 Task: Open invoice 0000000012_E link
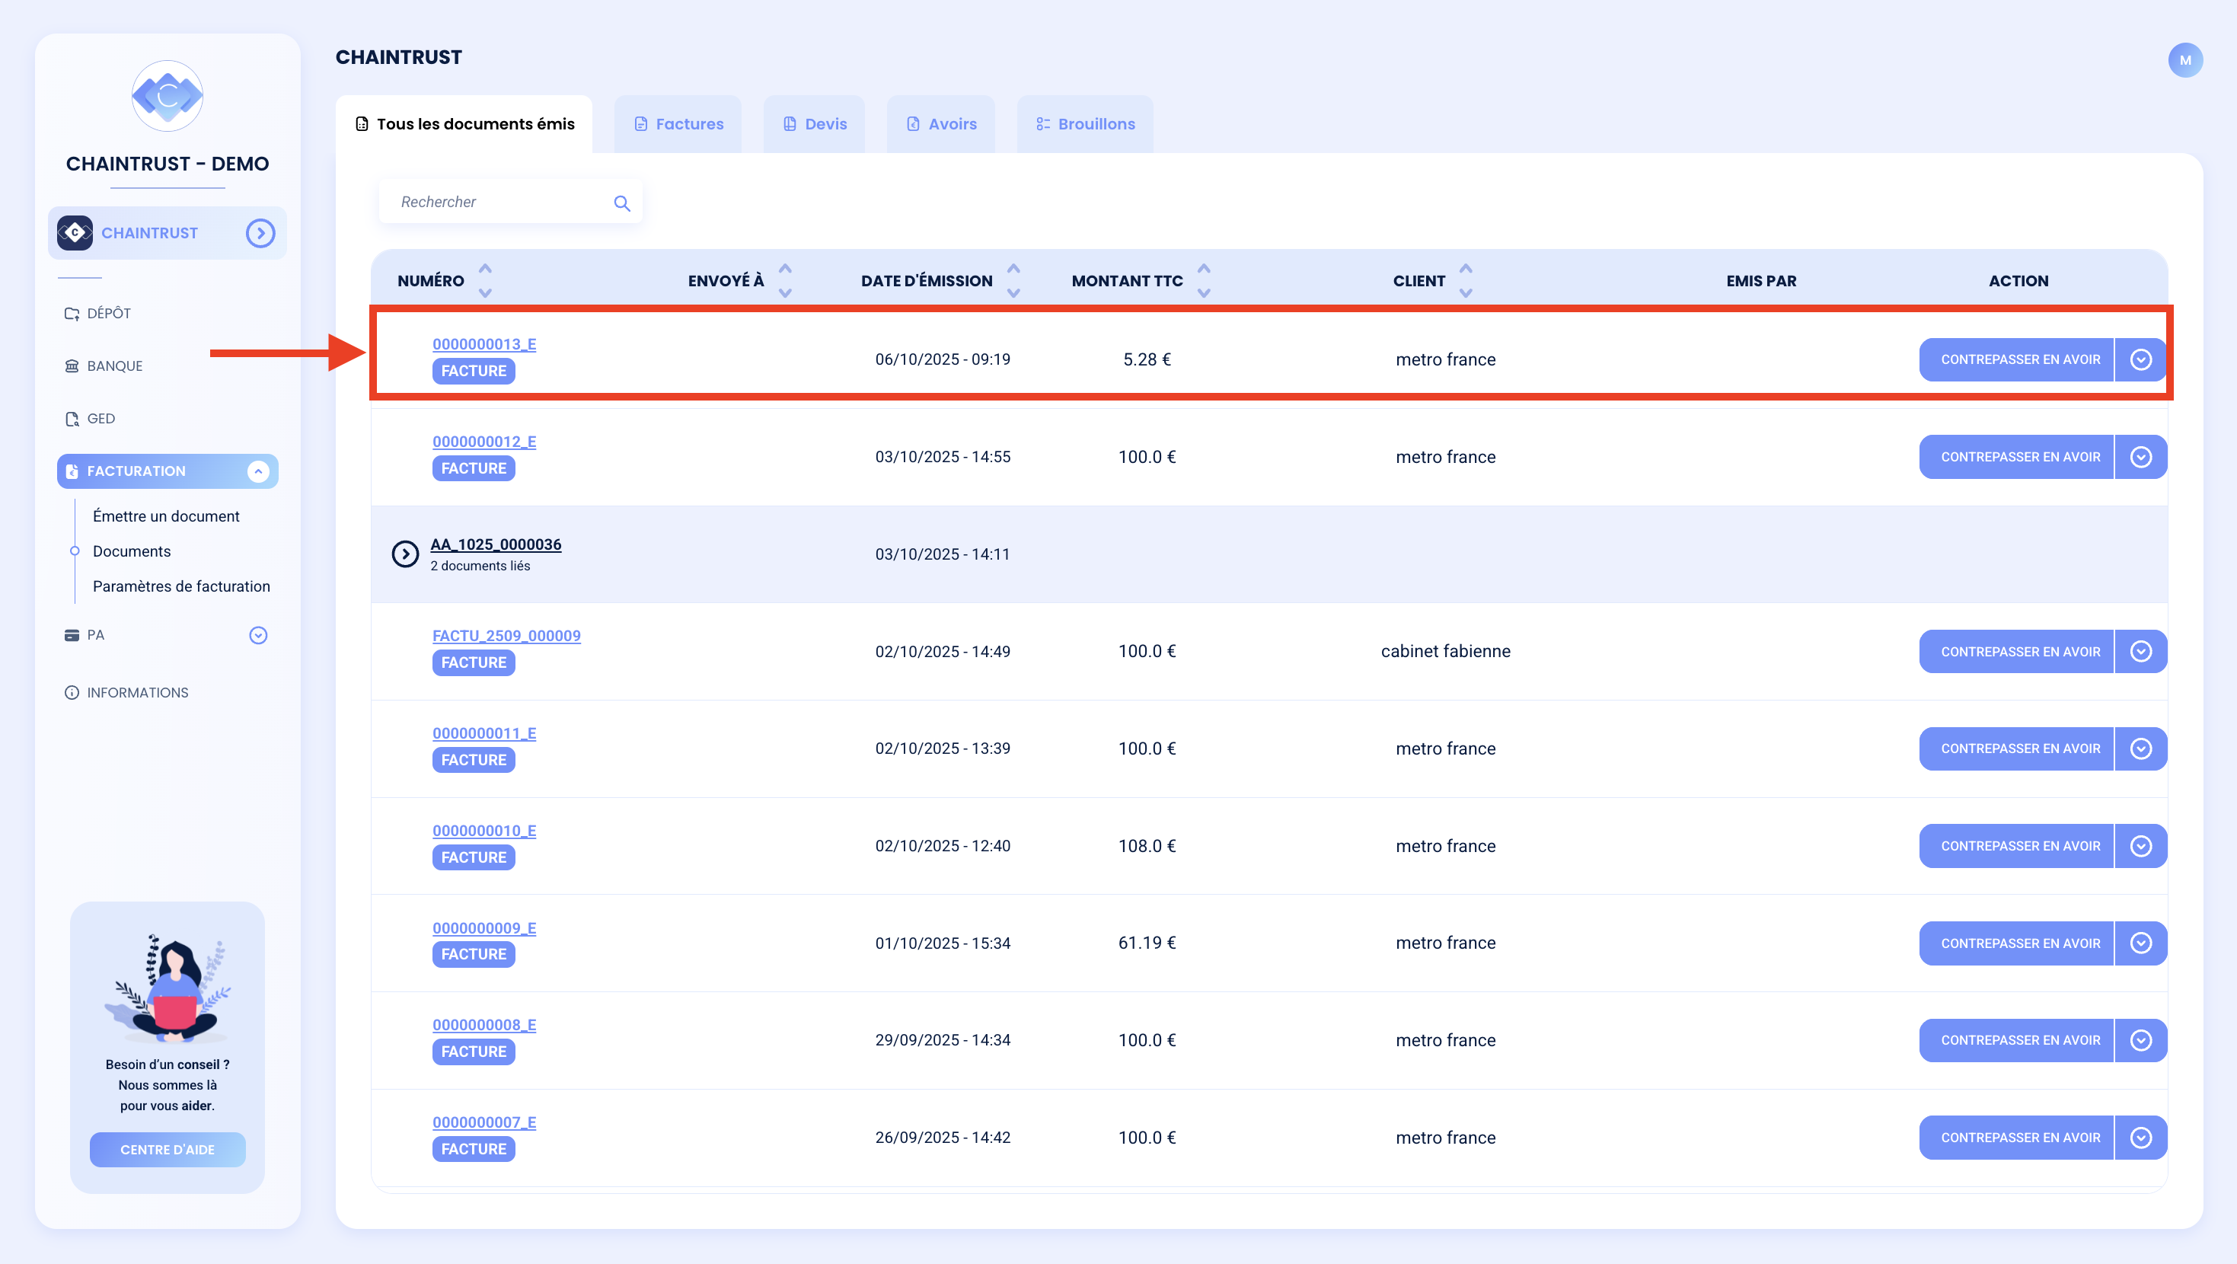point(484,442)
